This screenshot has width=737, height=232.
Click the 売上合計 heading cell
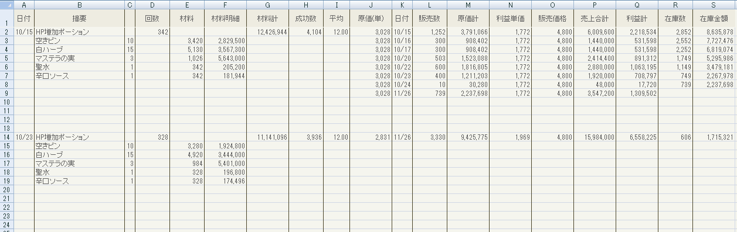595,18
